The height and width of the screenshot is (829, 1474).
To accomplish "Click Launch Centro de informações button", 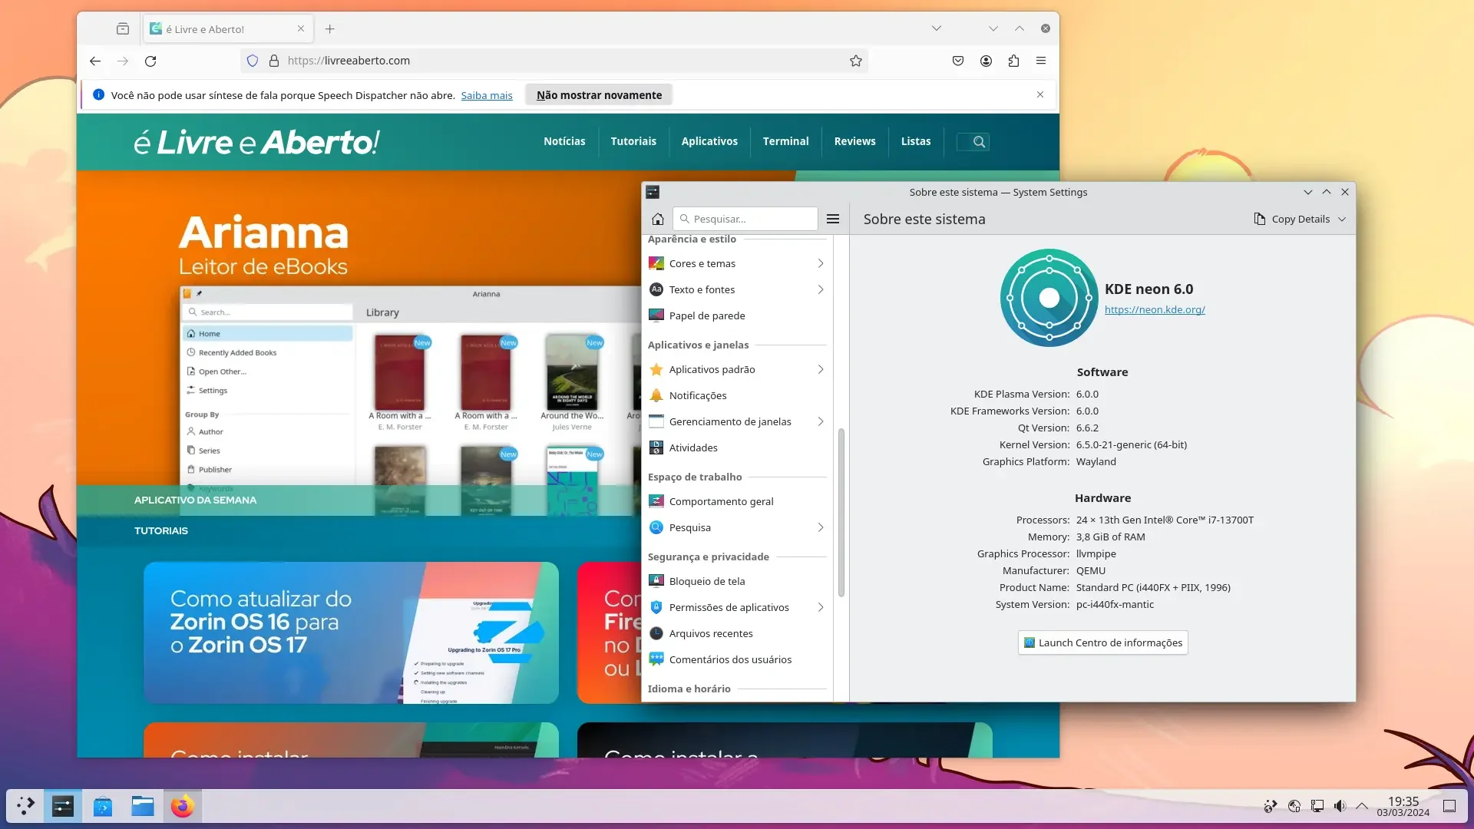I will [x=1102, y=642].
